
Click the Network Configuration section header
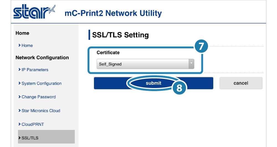click(42, 58)
